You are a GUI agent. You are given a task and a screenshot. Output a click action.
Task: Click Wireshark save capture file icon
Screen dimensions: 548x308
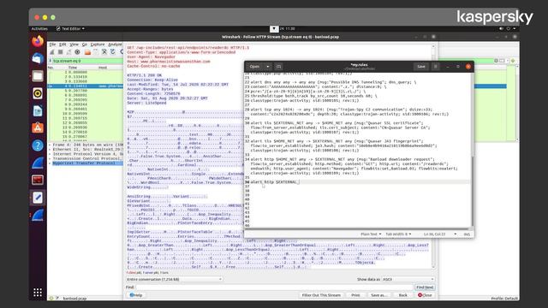[96, 52]
